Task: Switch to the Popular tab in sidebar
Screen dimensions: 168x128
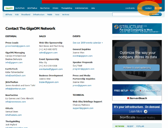Action: (x=140, y=126)
